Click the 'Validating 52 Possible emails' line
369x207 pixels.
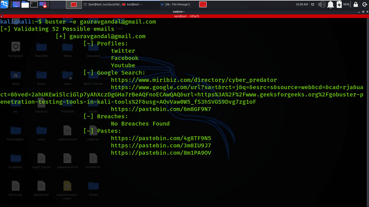(x=57, y=29)
